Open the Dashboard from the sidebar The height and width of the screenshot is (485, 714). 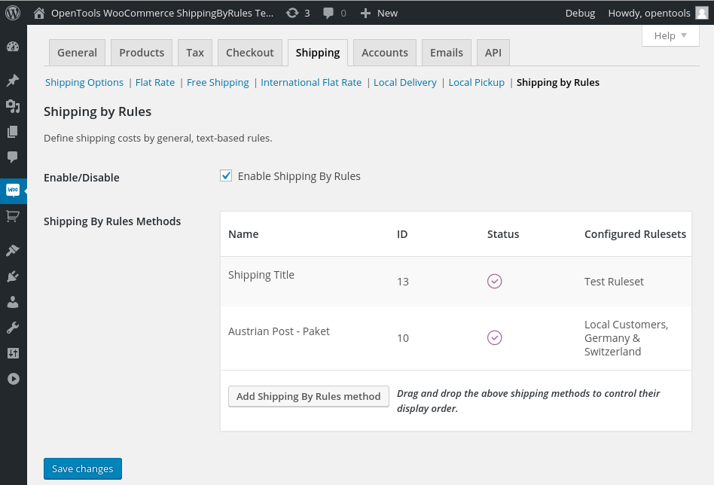click(x=13, y=47)
